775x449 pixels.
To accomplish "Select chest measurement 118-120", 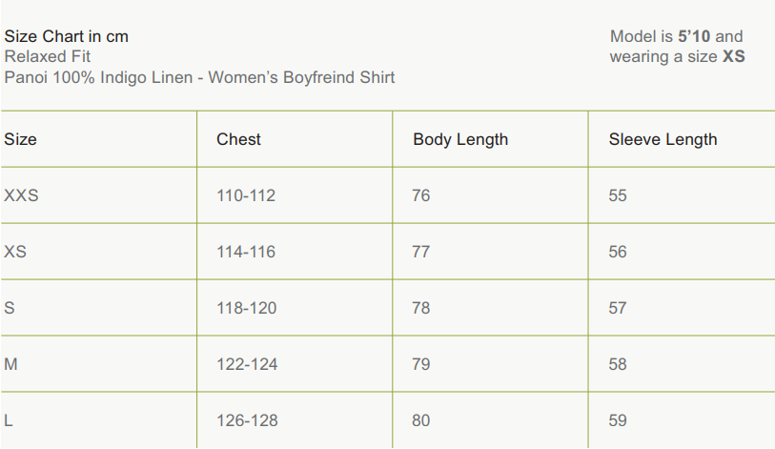I will (246, 308).
